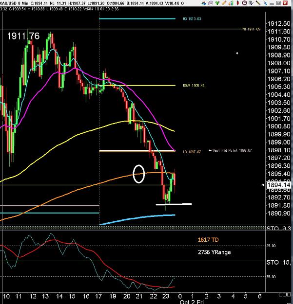This screenshot has height=304, width=293.
Task: Click the 1908.00 price axis value
Action: pos(279,63)
